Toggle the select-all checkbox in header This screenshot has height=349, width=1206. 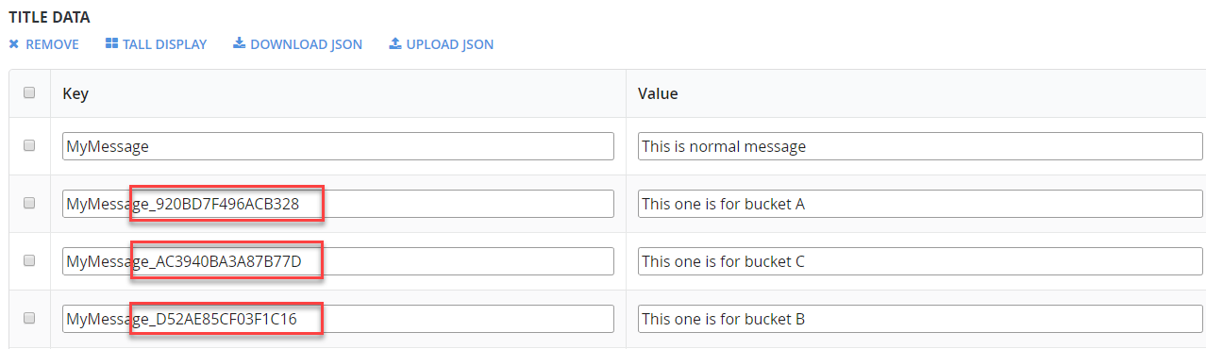29,92
